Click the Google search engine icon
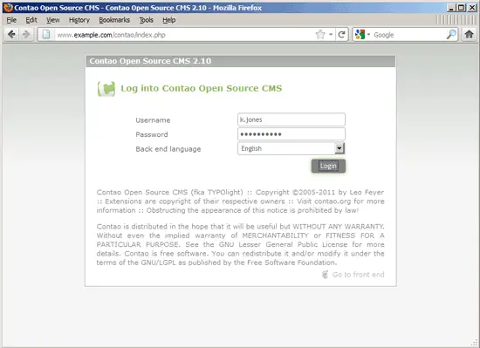The height and width of the screenshot is (348, 480). 360,35
